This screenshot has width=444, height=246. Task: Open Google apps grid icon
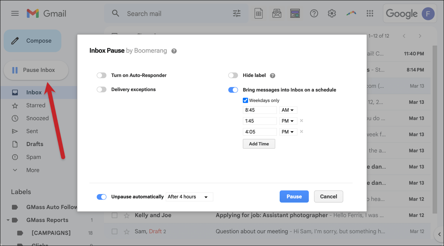[x=370, y=13]
